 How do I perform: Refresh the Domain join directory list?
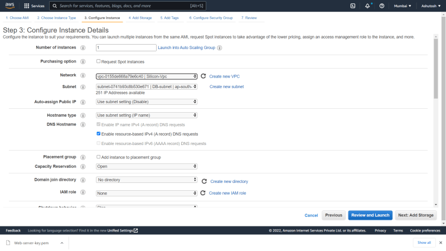(x=204, y=181)
